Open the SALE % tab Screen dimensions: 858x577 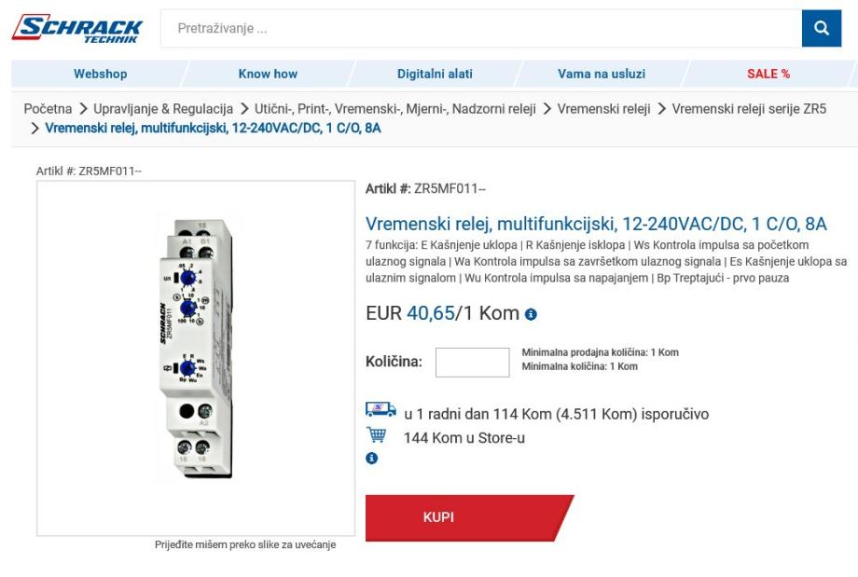pos(768,74)
